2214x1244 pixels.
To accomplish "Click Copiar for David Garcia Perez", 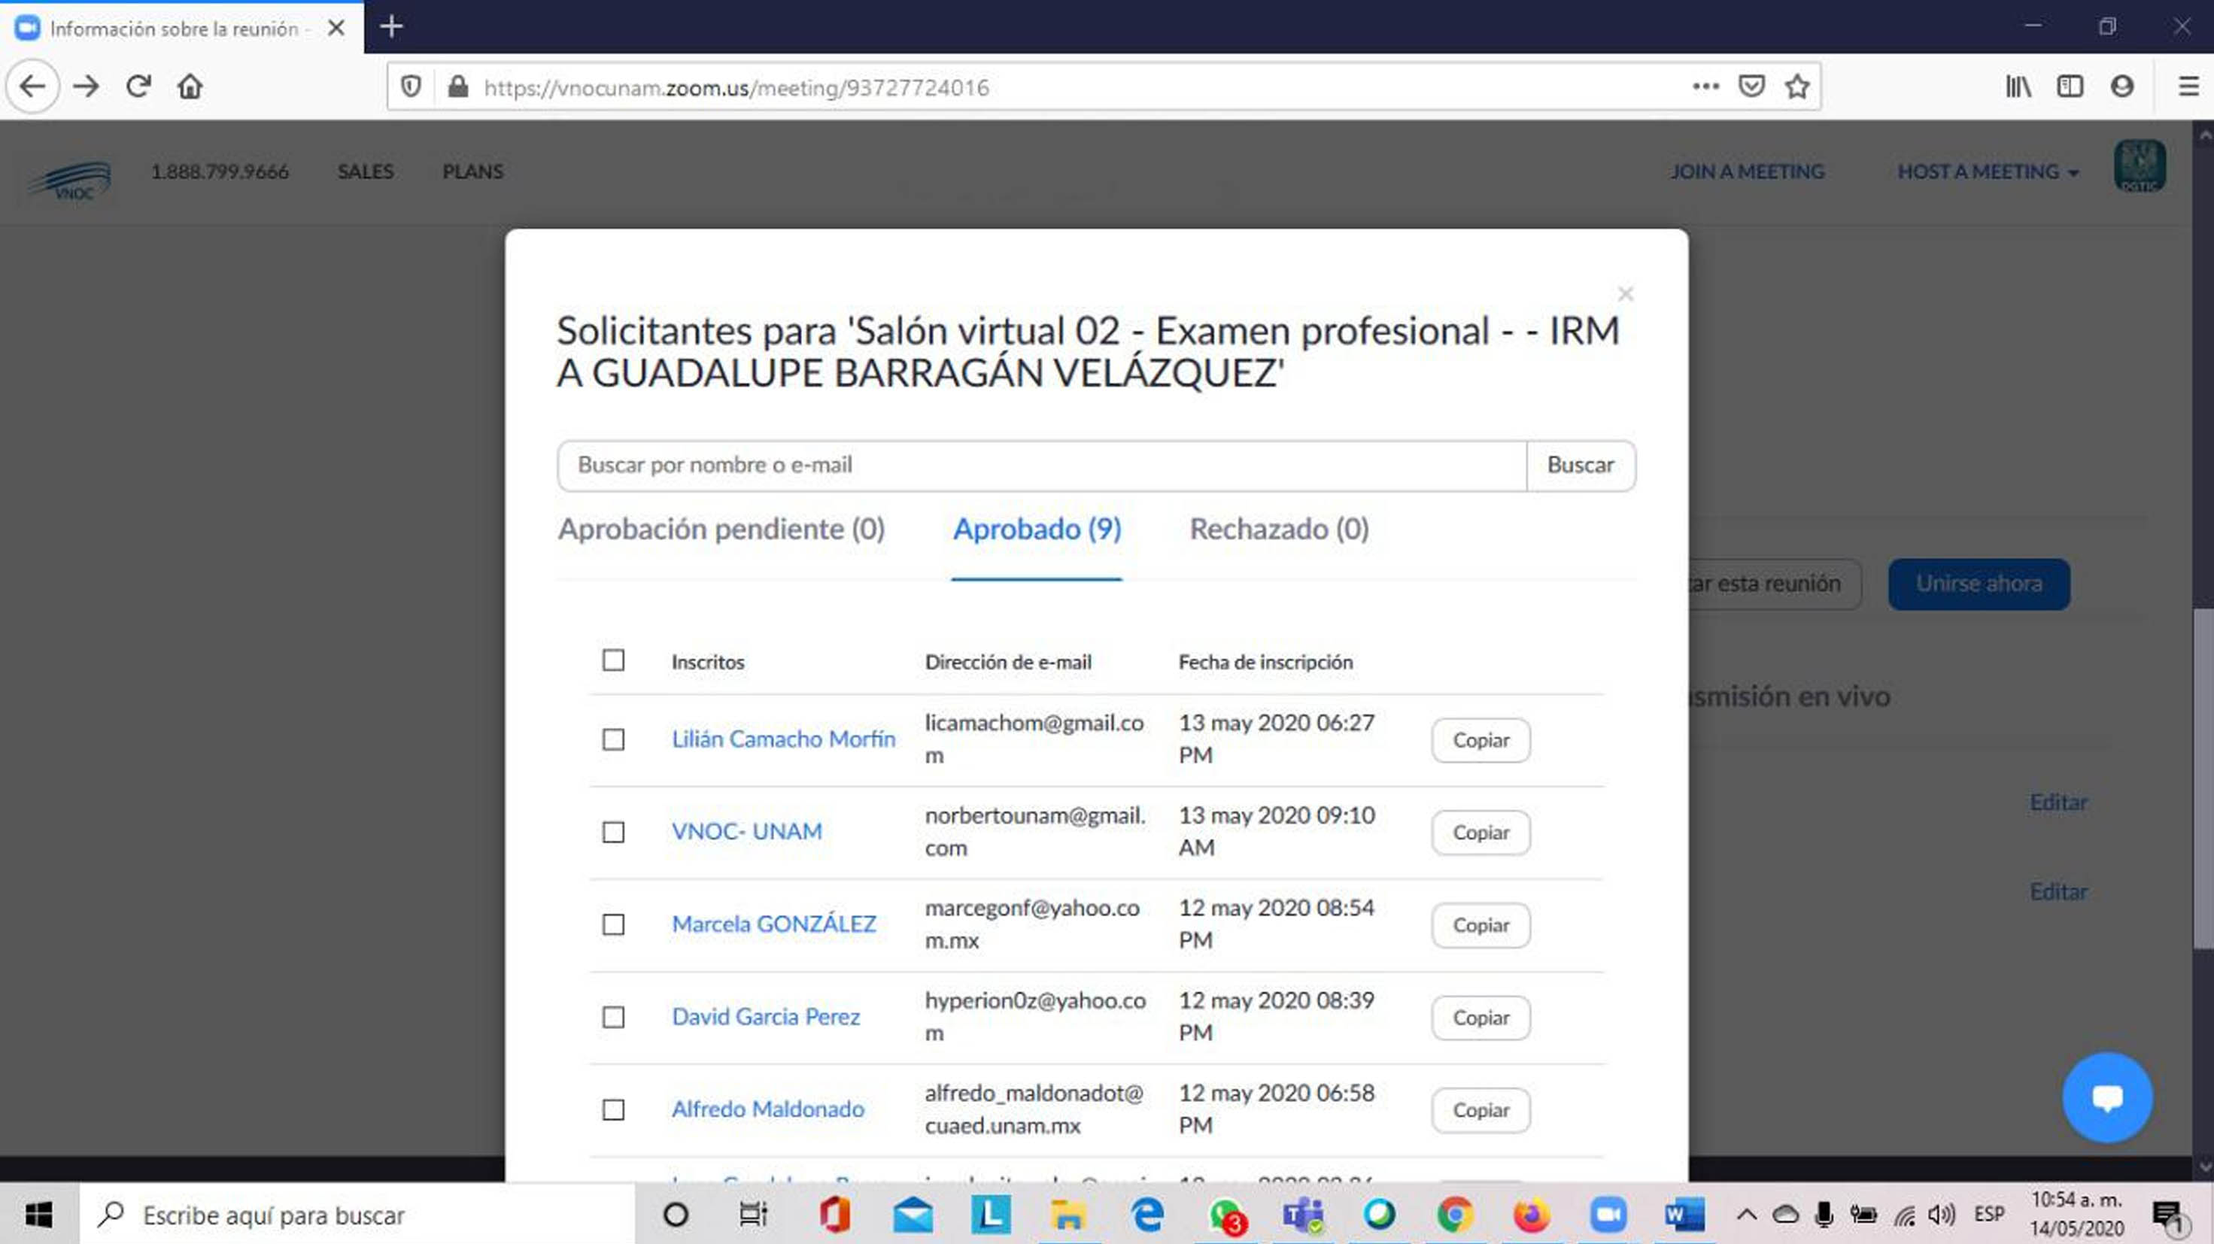I will [x=1481, y=1018].
